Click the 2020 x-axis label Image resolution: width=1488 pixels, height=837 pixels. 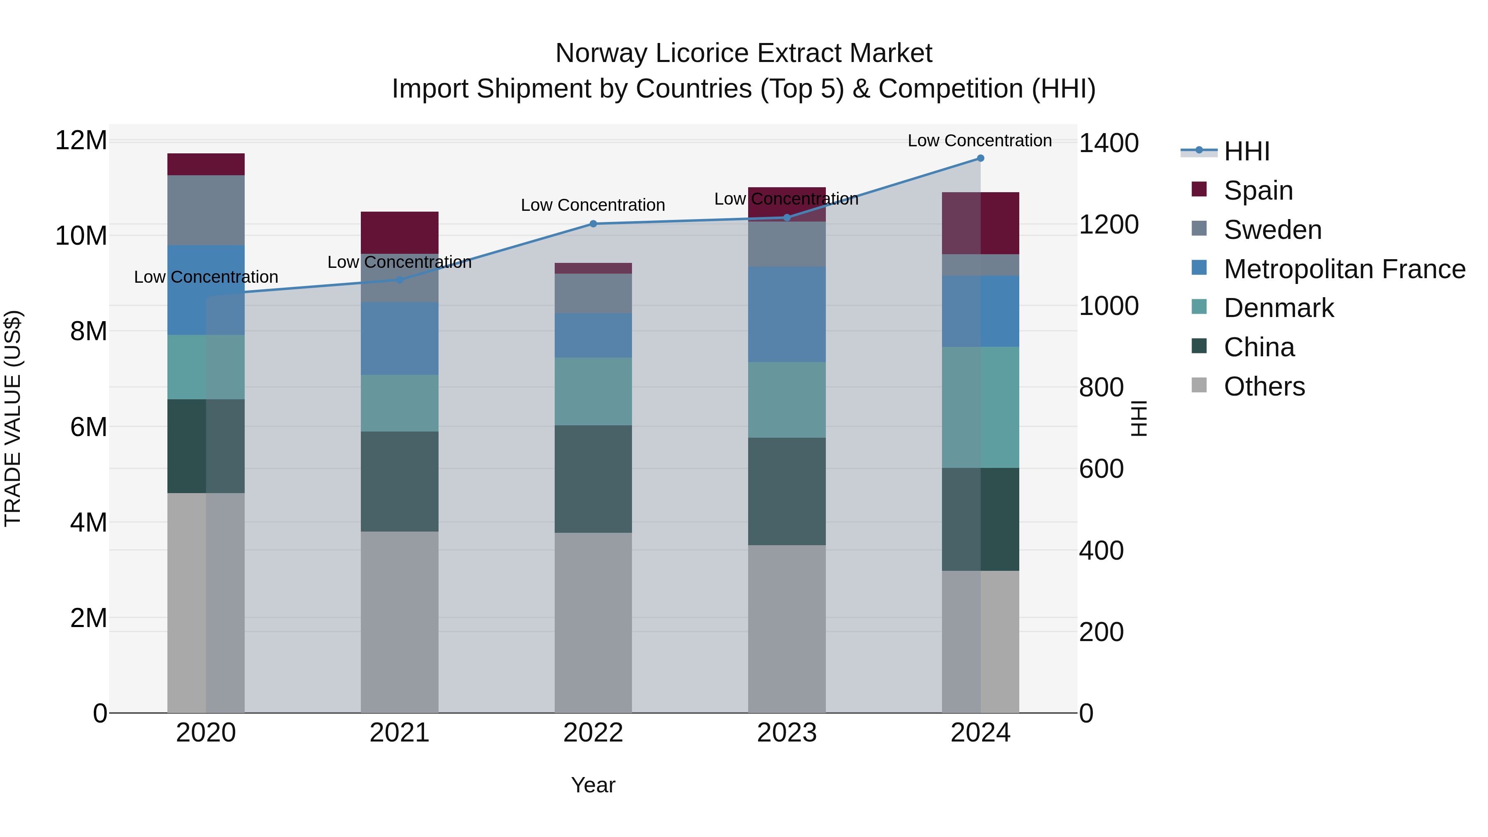(206, 733)
